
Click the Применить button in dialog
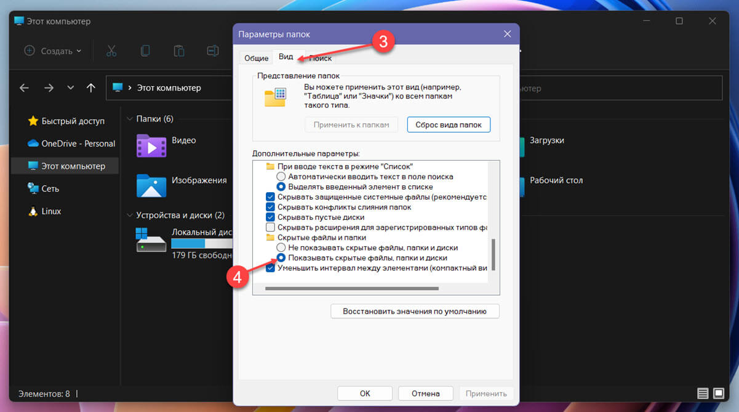(x=486, y=393)
